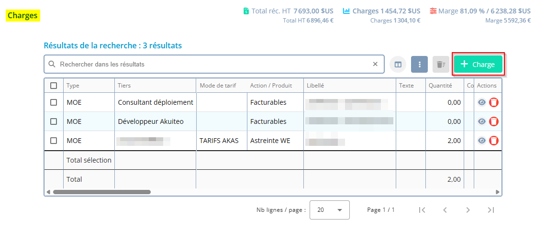Viewport: 546px width, 231px height.
Task: Delete the Consultant déploiement charge row
Action: 494,102
